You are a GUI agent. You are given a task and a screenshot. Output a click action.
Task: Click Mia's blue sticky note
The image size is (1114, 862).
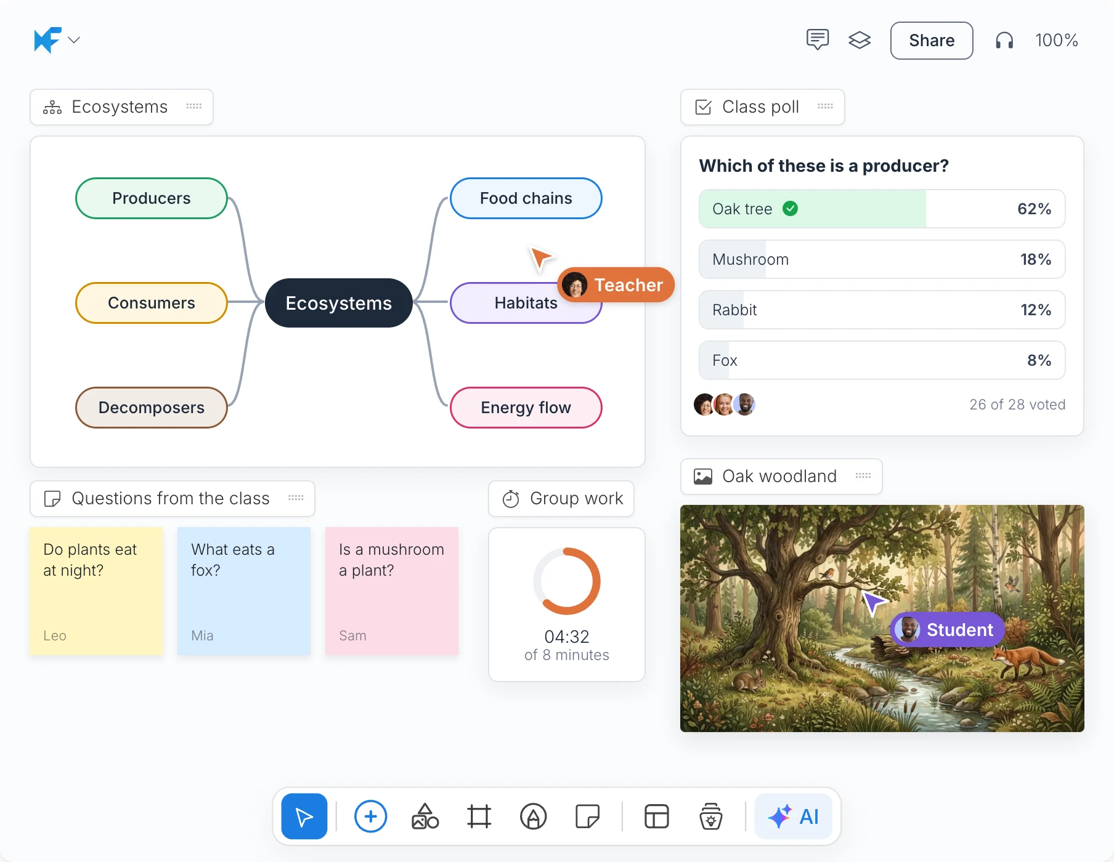(x=244, y=591)
